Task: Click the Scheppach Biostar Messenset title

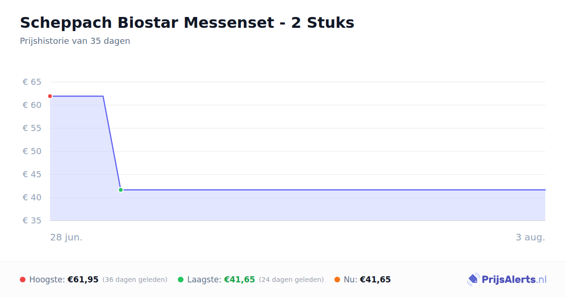Action: (x=187, y=23)
